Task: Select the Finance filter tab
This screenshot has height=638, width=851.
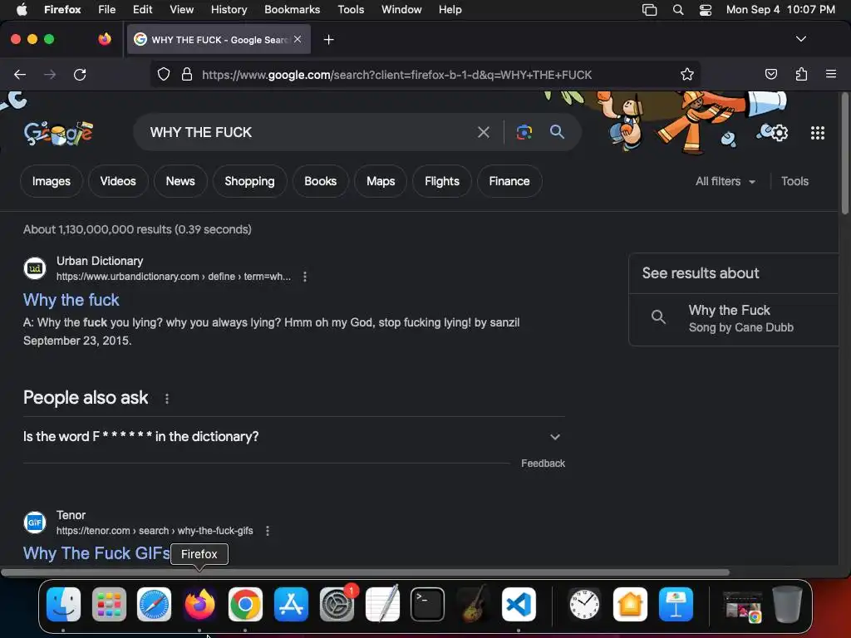Action: [509, 181]
